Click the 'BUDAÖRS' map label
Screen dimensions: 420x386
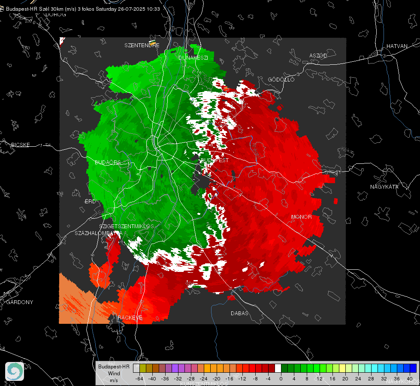pos(108,162)
